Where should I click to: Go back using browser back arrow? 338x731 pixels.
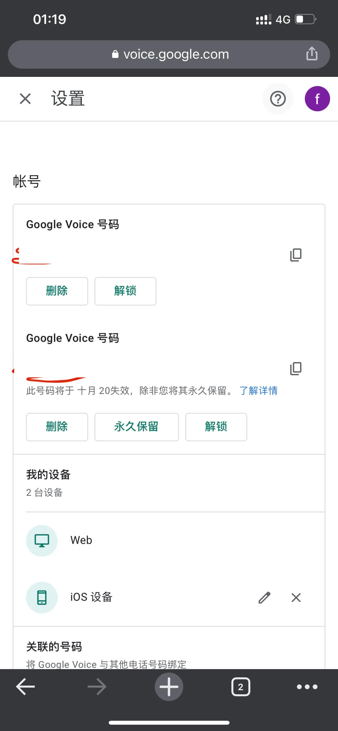click(25, 687)
